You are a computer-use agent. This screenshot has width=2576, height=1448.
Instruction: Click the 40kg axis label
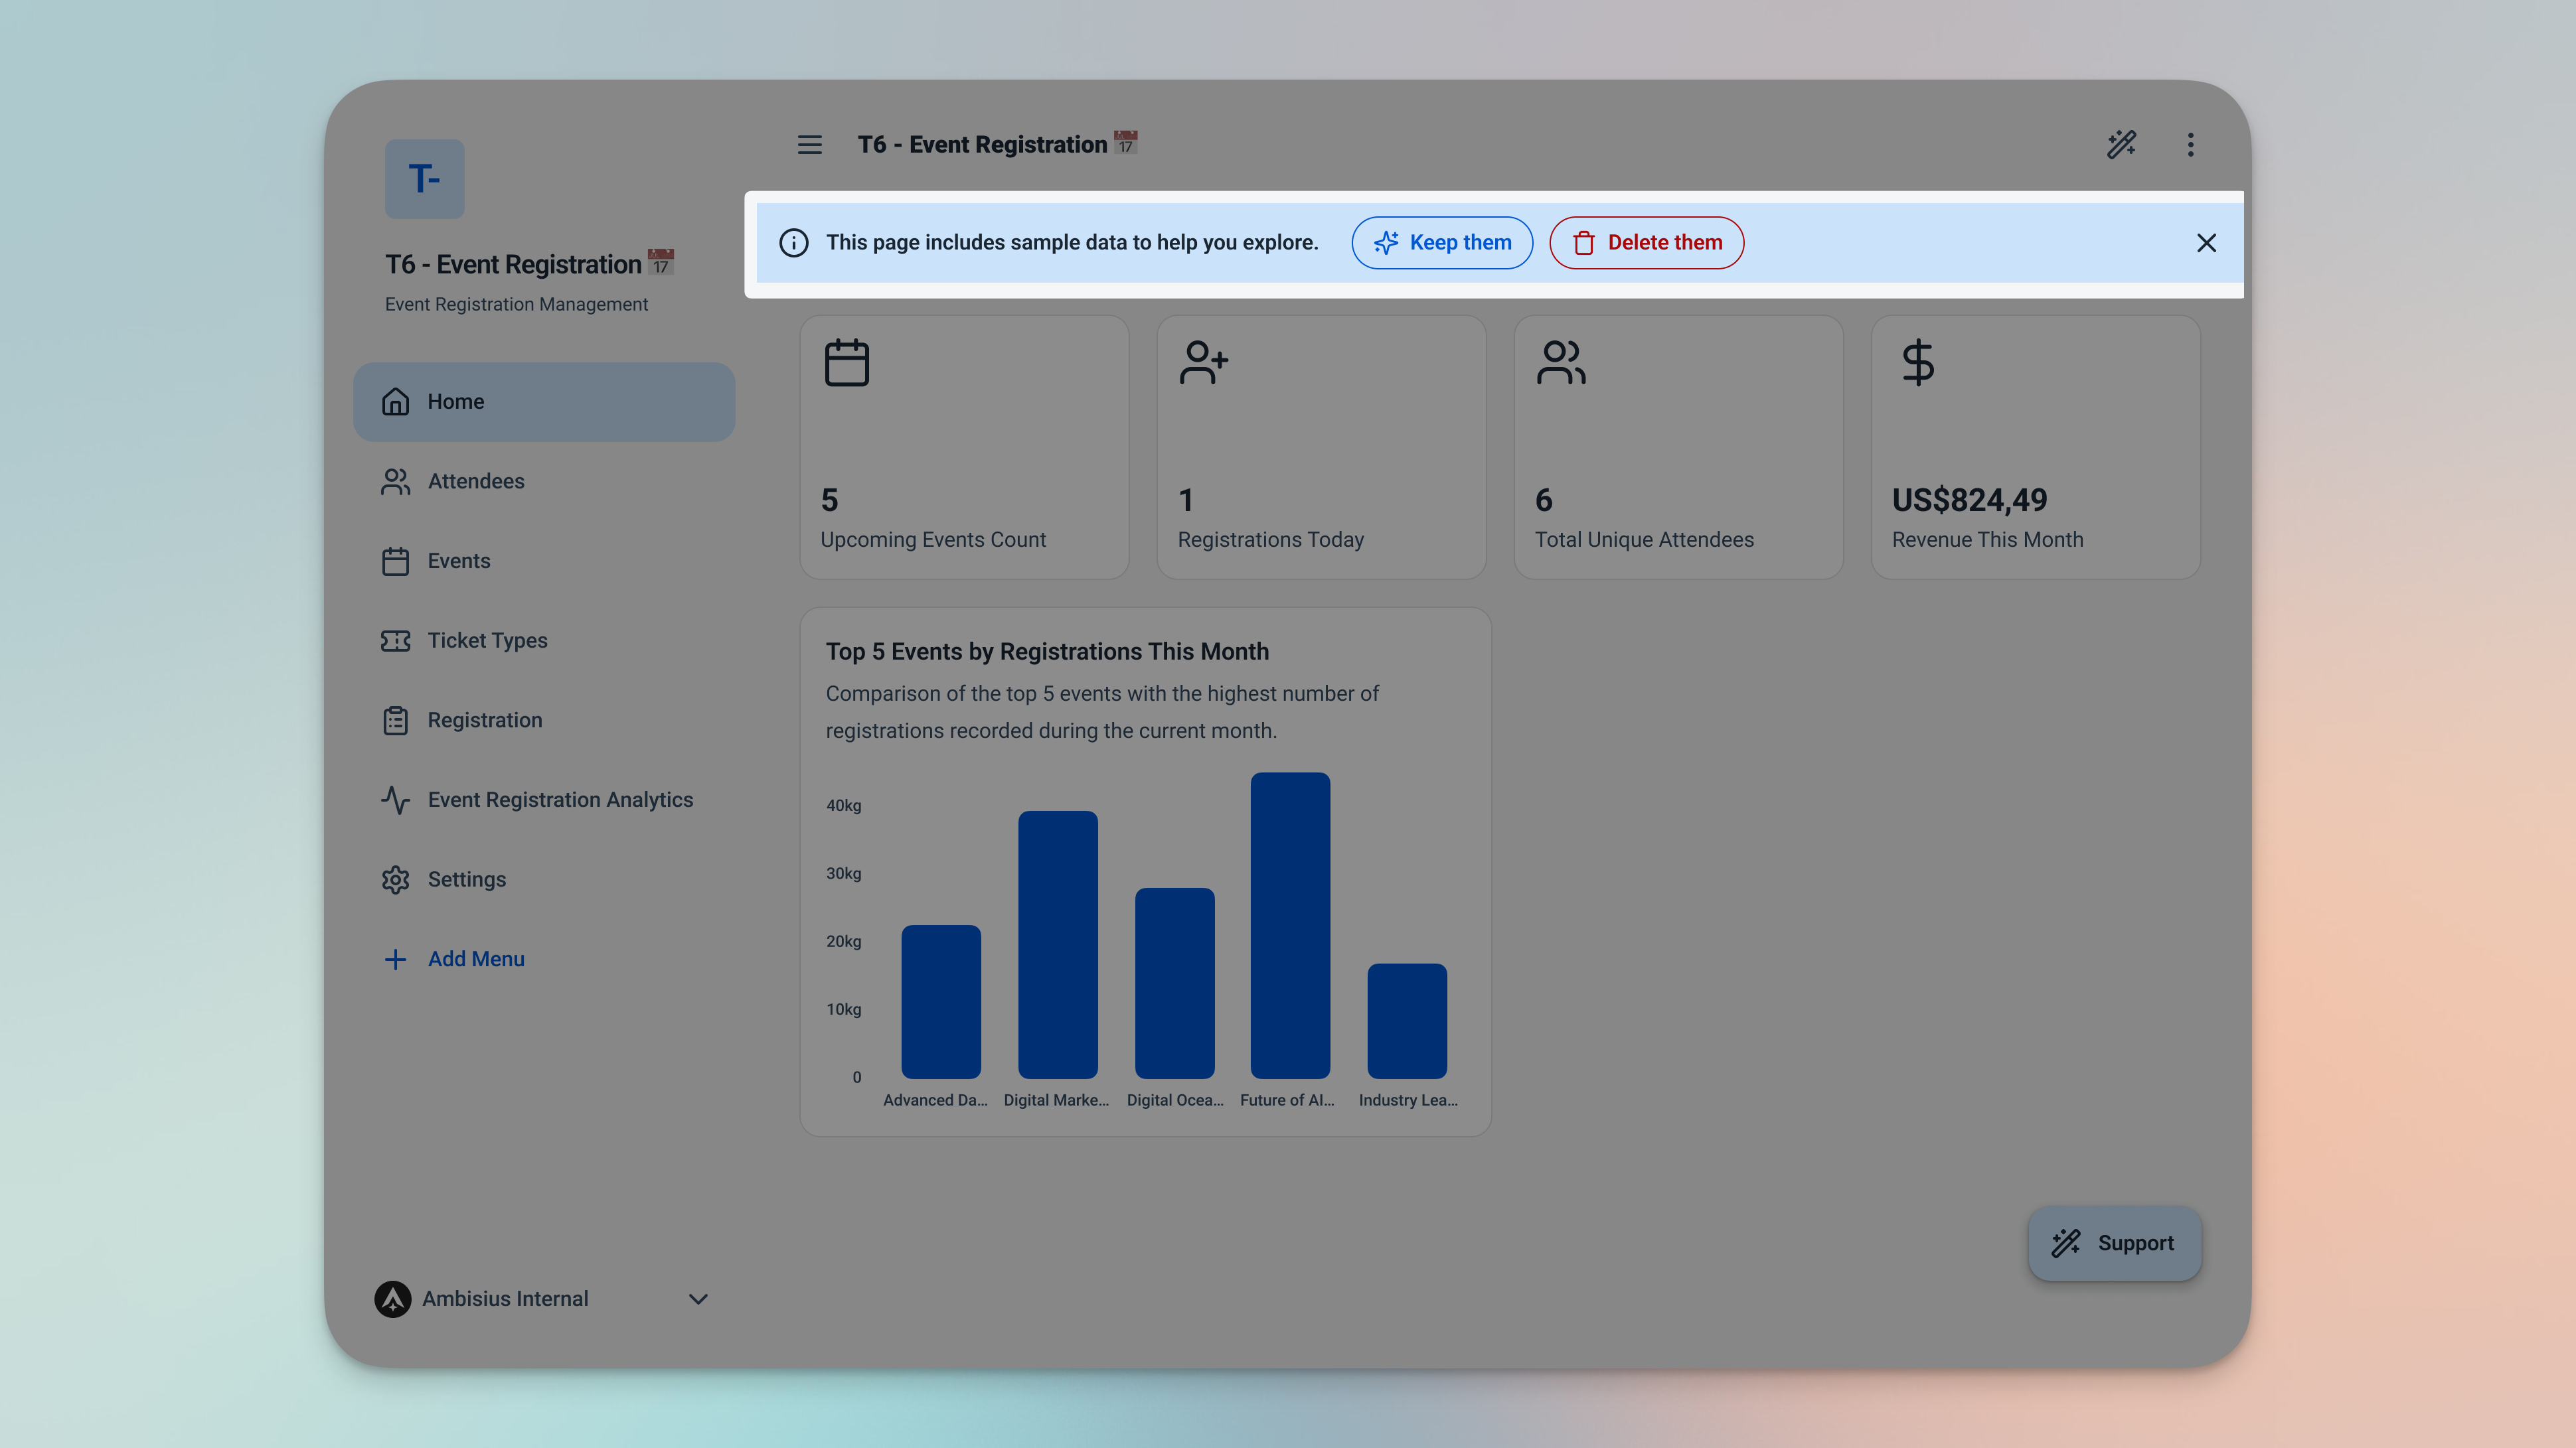point(843,806)
